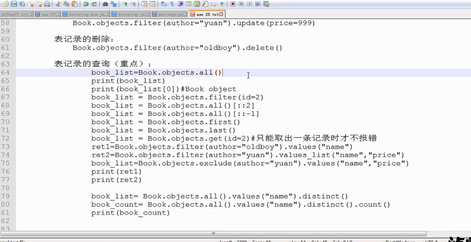Close the bootstrap.js tab

coord(147,14)
